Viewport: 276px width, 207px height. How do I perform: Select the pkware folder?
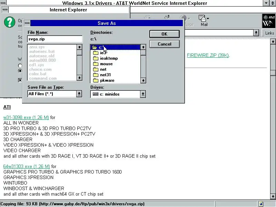click(115, 80)
